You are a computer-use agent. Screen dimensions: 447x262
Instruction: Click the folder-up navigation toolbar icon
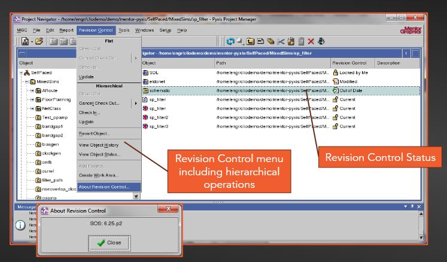pyautogui.click(x=250, y=41)
